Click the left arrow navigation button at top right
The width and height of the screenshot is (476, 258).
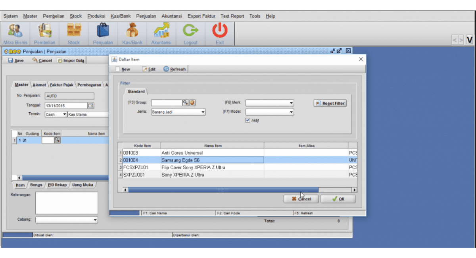455,40
